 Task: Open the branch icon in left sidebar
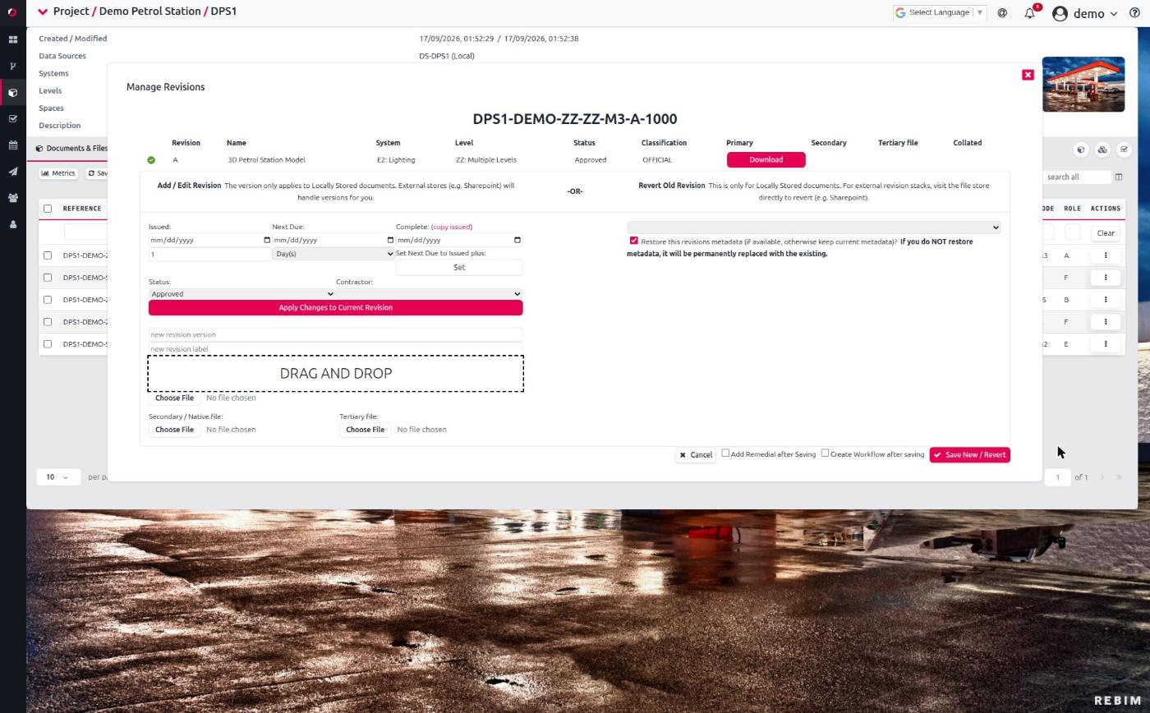click(x=12, y=66)
